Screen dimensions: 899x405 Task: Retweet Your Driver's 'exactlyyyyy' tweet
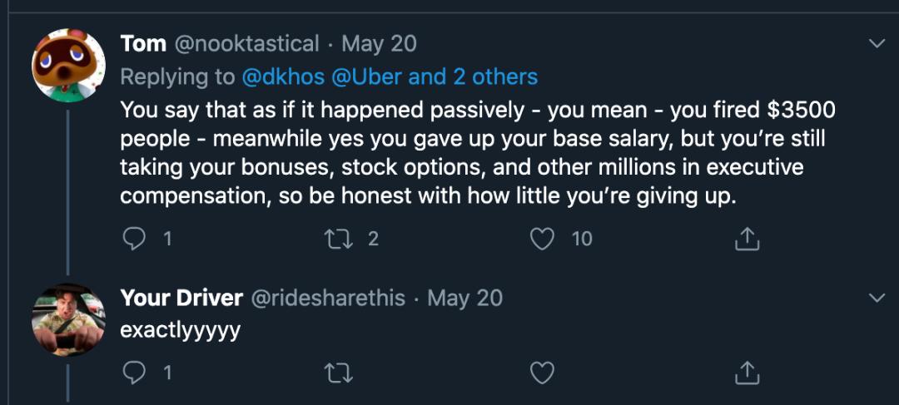pyautogui.click(x=340, y=373)
